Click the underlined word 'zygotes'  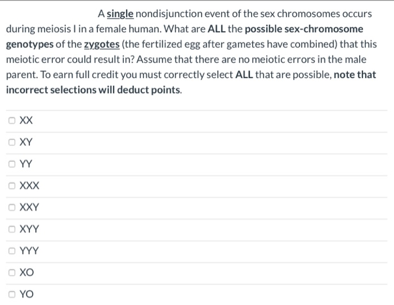102,45
